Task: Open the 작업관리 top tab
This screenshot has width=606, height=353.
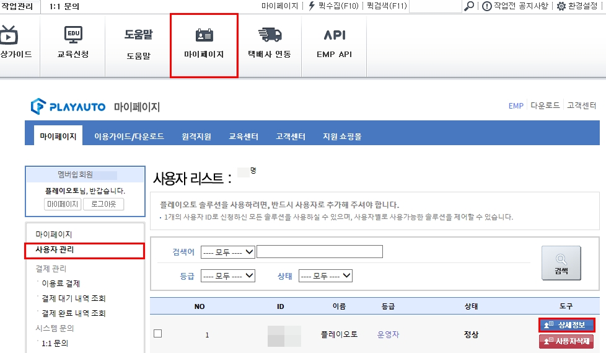Action: click(17, 6)
